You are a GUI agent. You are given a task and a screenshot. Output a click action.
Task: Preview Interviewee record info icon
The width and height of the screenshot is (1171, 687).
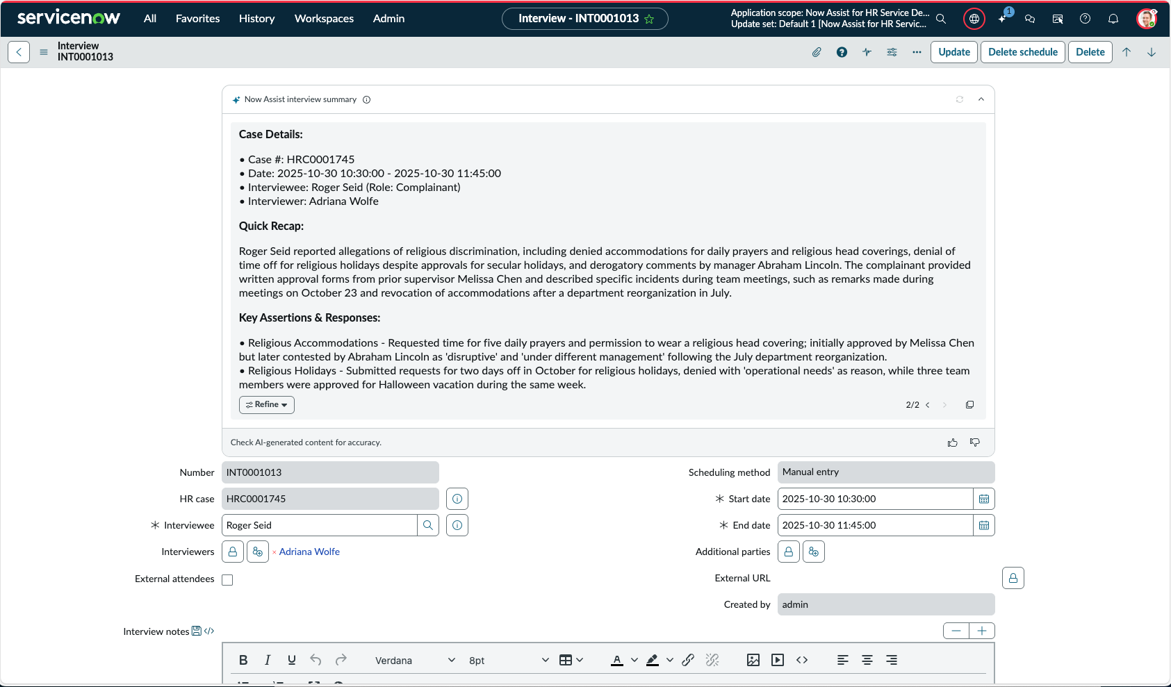pyautogui.click(x=457, y=525)
